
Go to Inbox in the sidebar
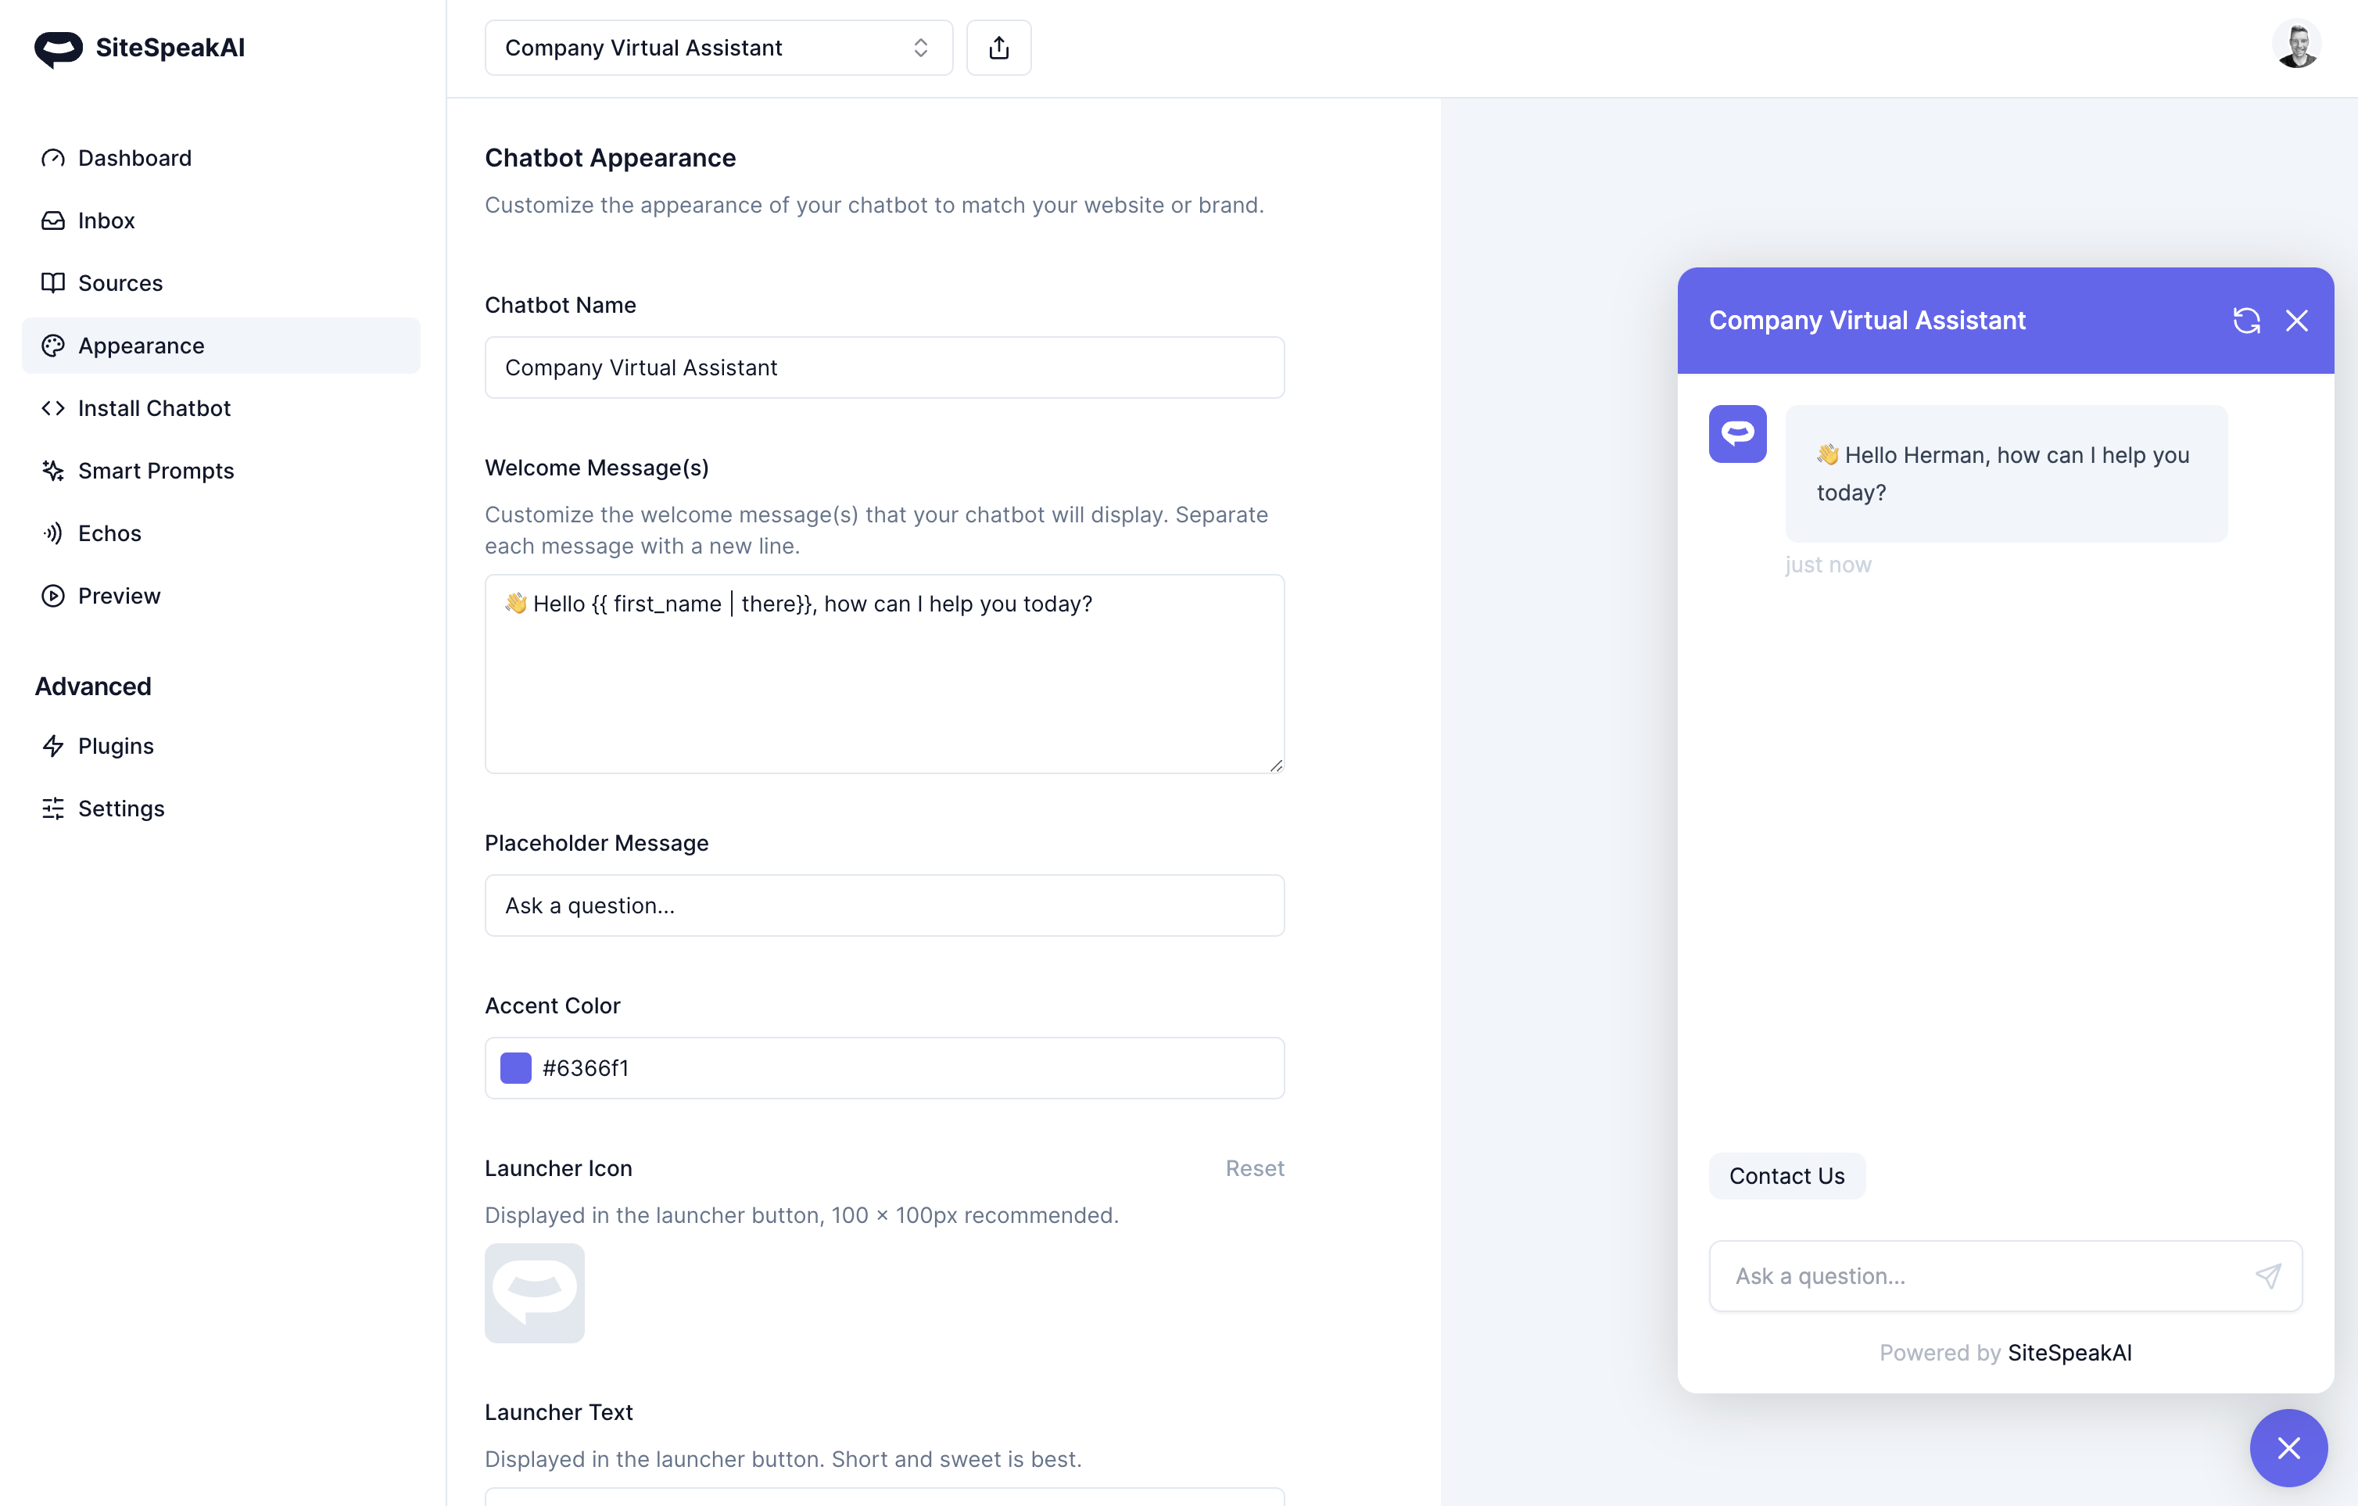106,221
